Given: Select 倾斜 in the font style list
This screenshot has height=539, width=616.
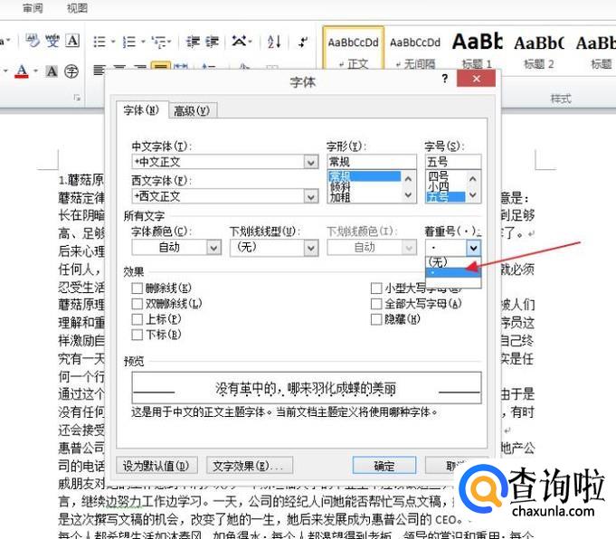Looking at the screenshot, I should tap(365, 186).
